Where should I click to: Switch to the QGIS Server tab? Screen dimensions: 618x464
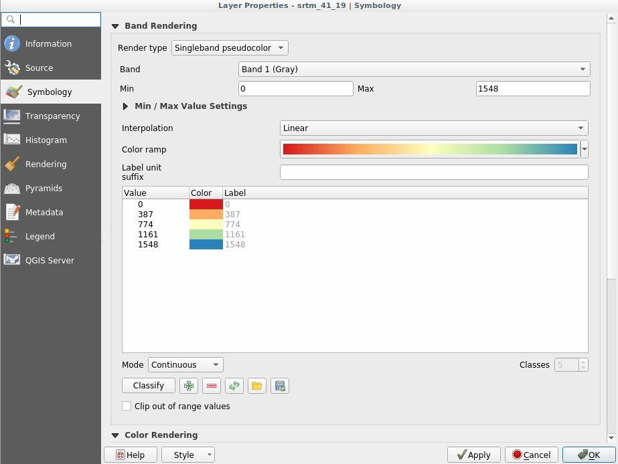pos(50,261)
